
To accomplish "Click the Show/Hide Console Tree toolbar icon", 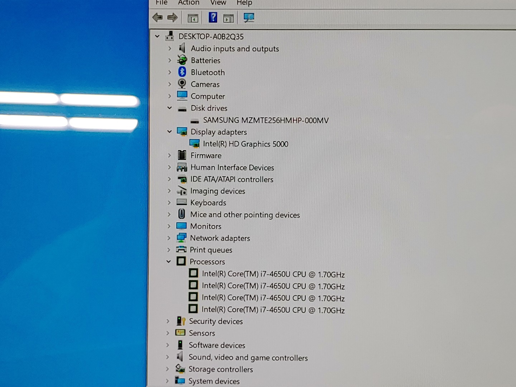I will 193,18.
